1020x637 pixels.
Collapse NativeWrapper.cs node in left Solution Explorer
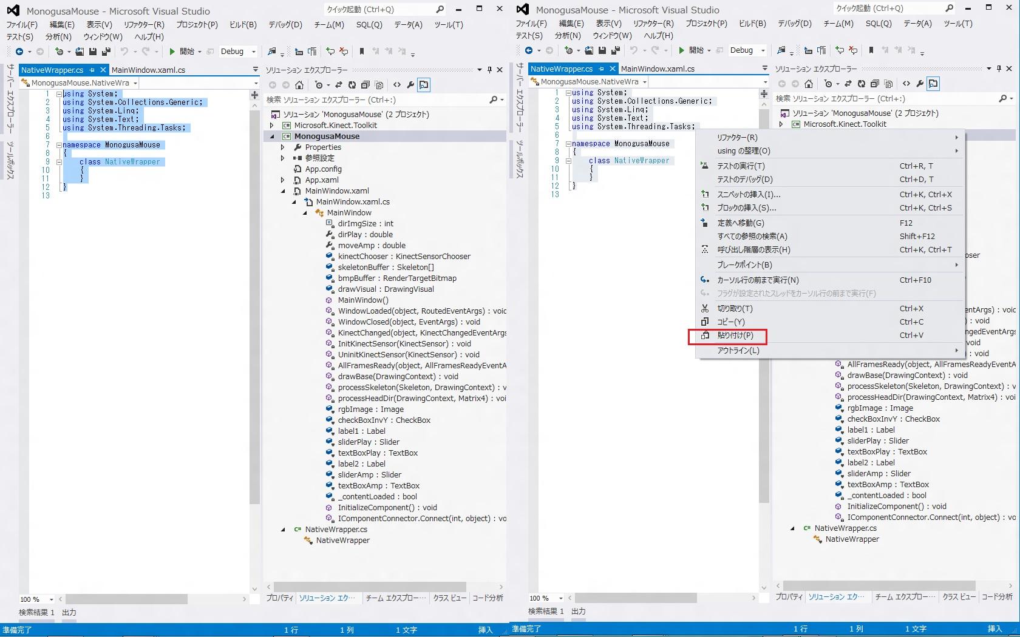(x=283, y=530)
